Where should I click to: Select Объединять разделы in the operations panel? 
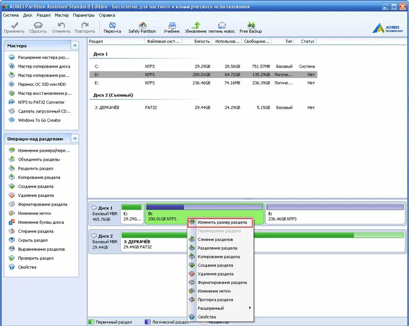click(x=39, y=159)
